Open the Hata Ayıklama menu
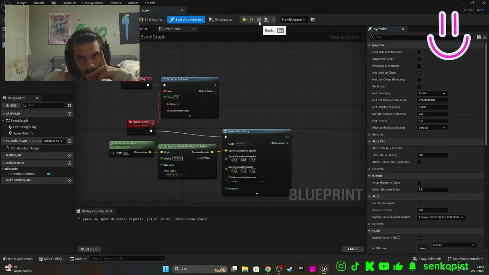The width and height of the screenshot is (489, 275). (x=93, y=3)
